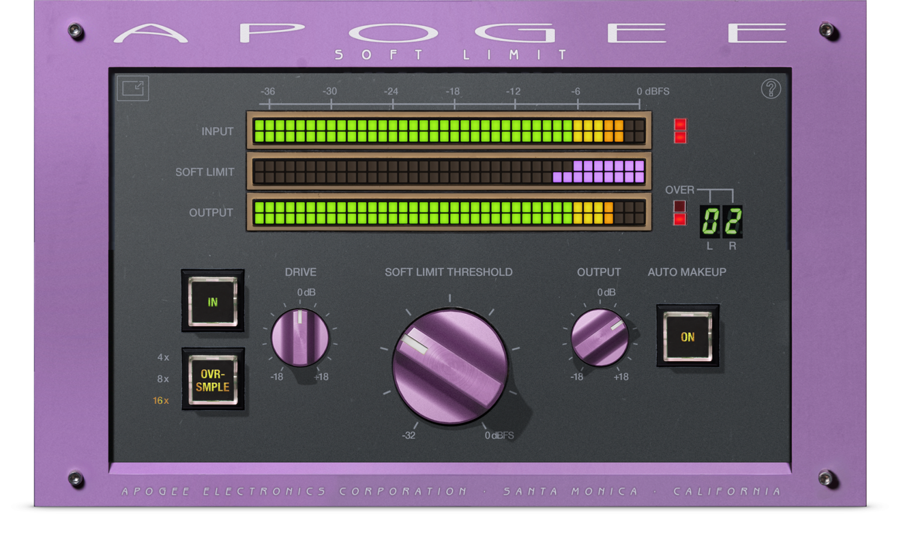This screenshot has width=901, height=550.
Task: Click the output clip indicator LEDs
Action: pyautogui.click(x=680, y=213)
